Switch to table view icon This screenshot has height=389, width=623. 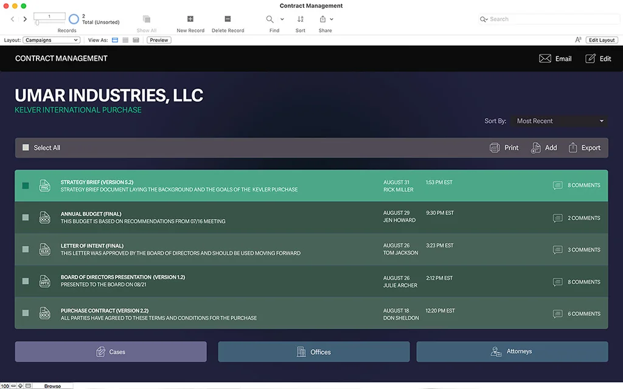(x=136, y=40)
